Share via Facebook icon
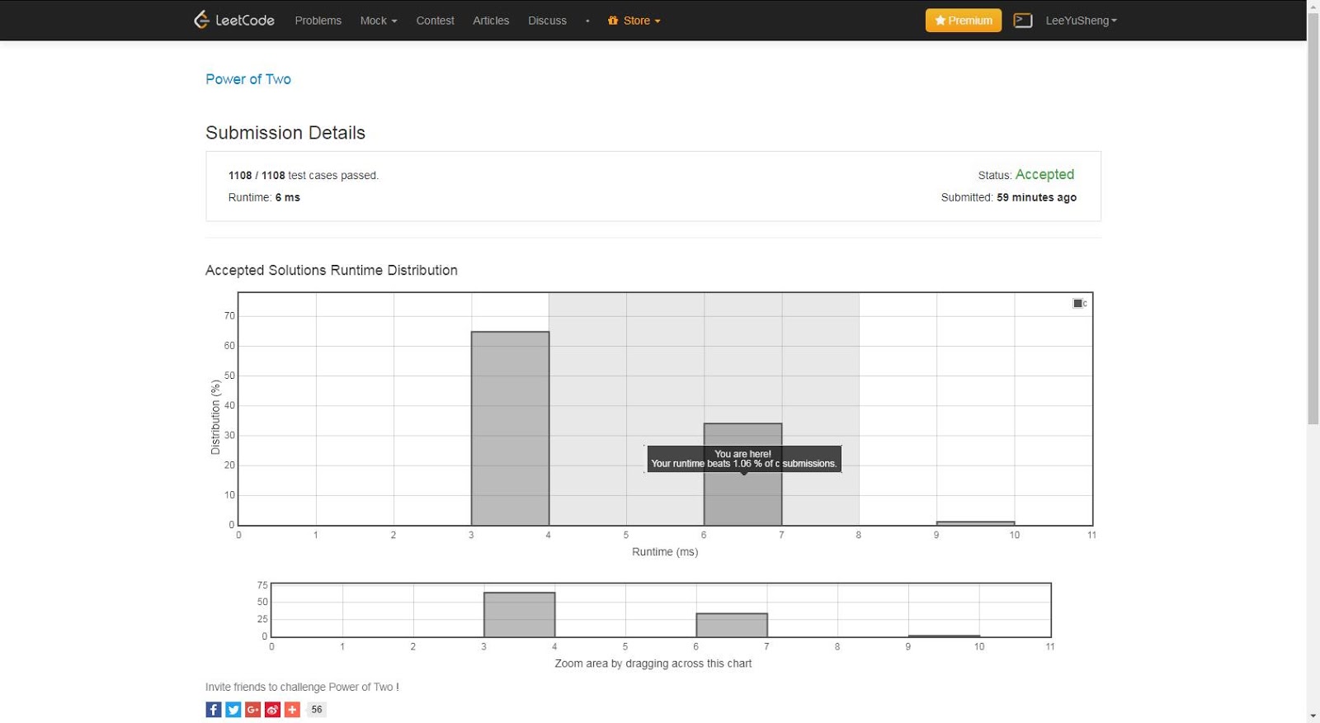This screenshot has width=1320, height=723. pos(214,710)
